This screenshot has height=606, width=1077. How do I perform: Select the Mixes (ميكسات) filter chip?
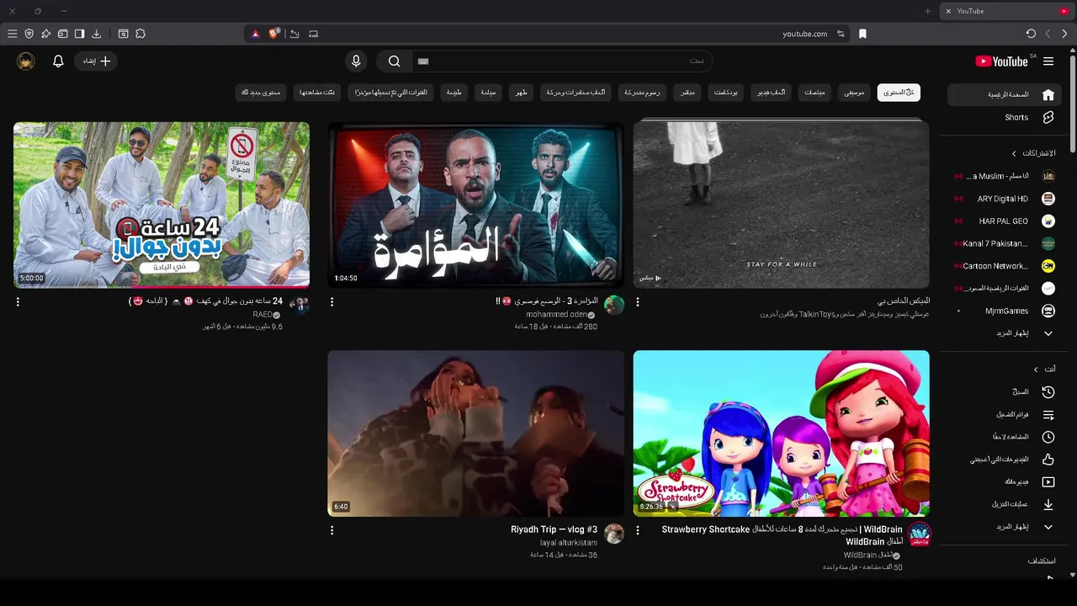(x=814, y=93)
